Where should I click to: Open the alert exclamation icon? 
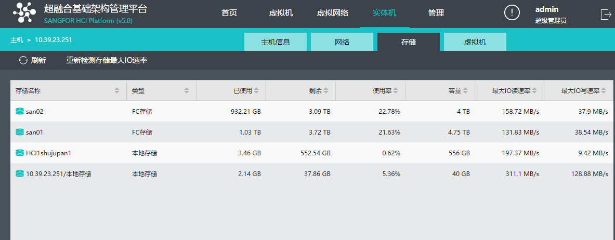click(512, 12)
